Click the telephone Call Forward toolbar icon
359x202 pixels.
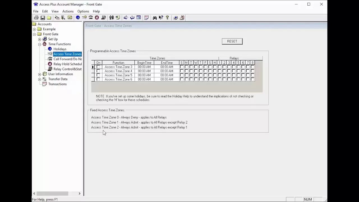91,18
